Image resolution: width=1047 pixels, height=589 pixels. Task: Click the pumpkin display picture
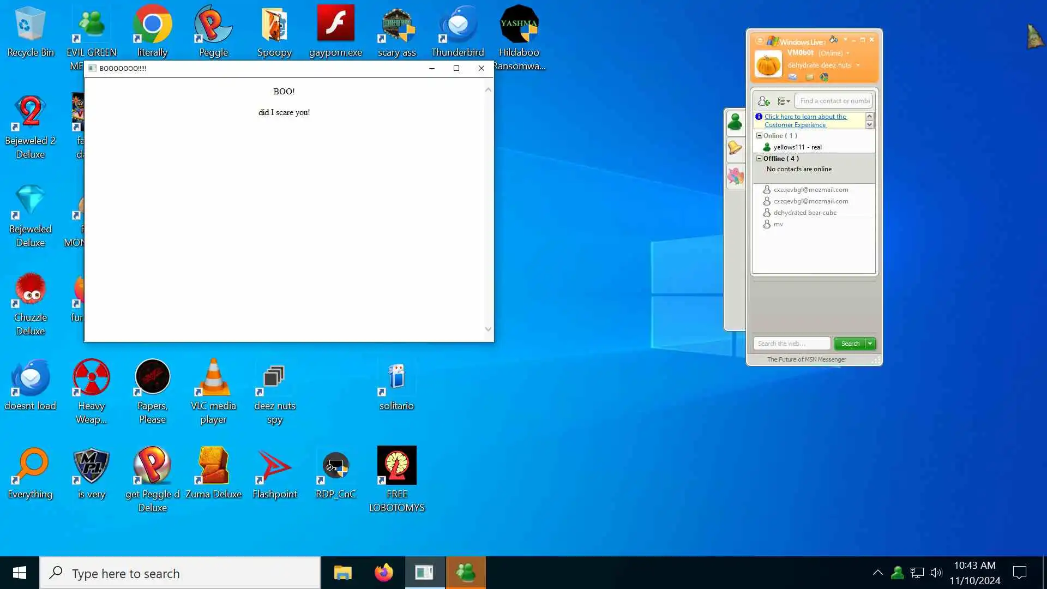(768, 64)
